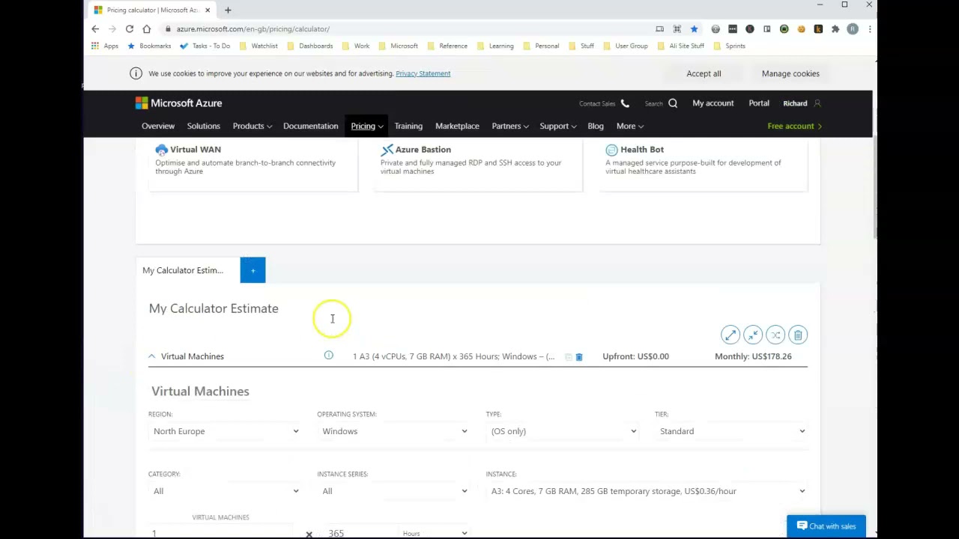Select the My Calculator Estimate tab

point(187,270)
